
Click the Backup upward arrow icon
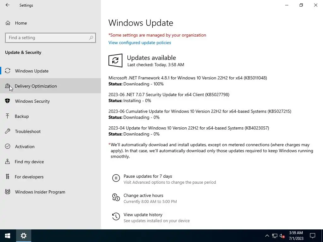point(8,116)
